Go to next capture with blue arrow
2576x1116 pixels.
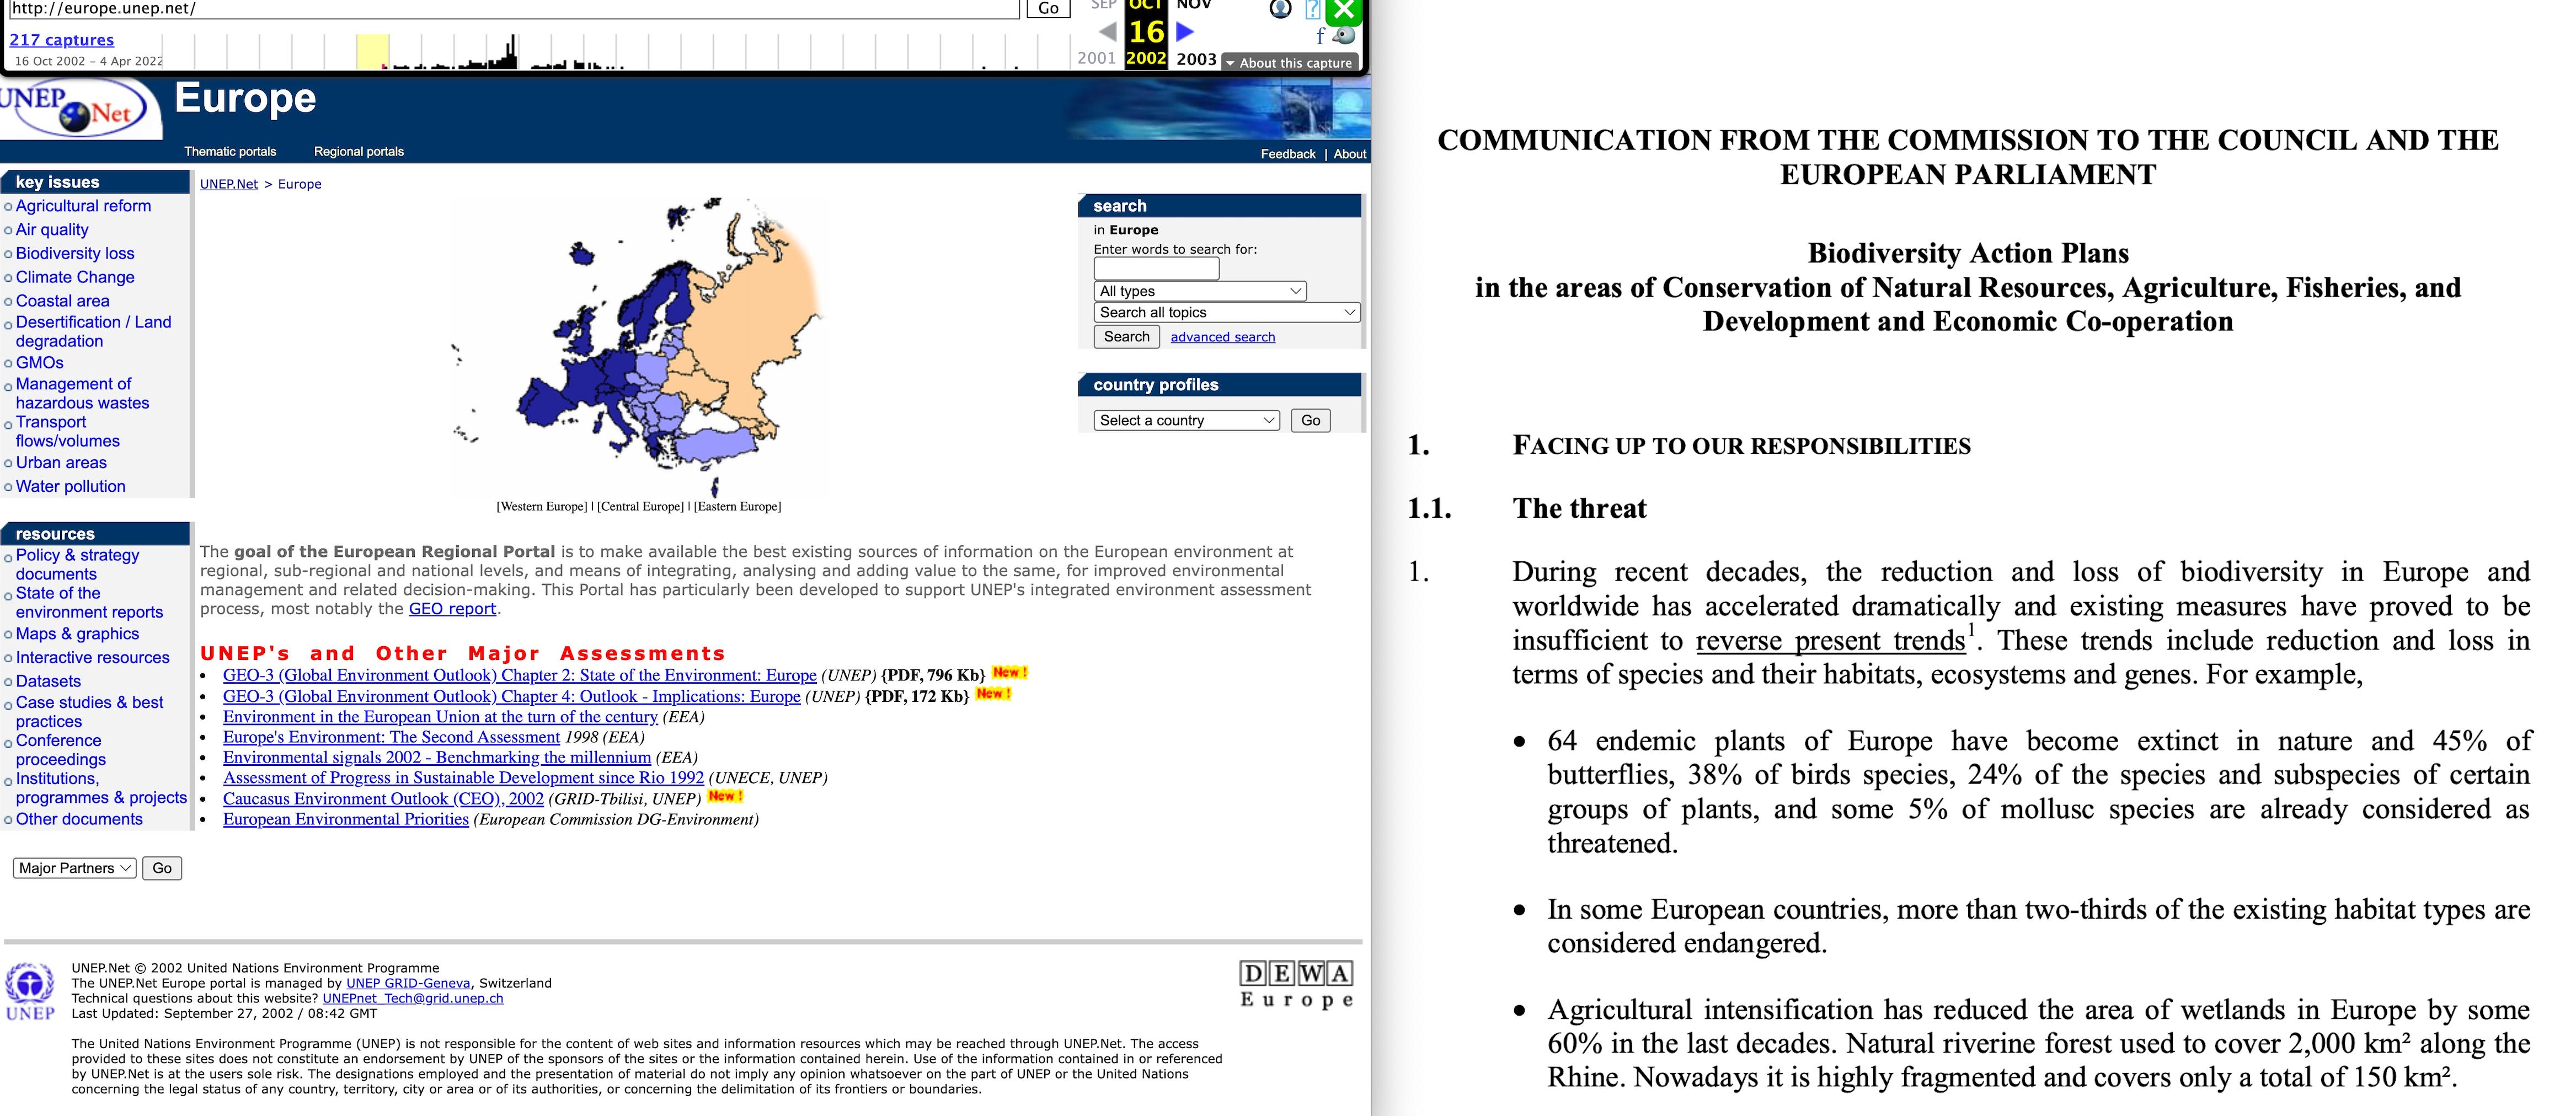pyautogui.click(x=1185, y=31)
